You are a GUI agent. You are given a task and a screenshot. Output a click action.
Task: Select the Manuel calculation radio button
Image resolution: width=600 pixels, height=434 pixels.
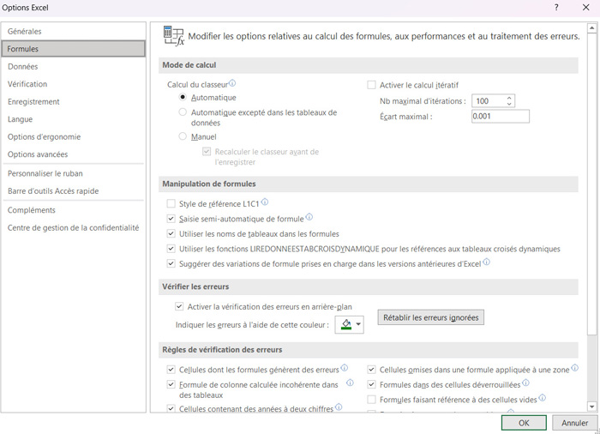click(183, 136)
